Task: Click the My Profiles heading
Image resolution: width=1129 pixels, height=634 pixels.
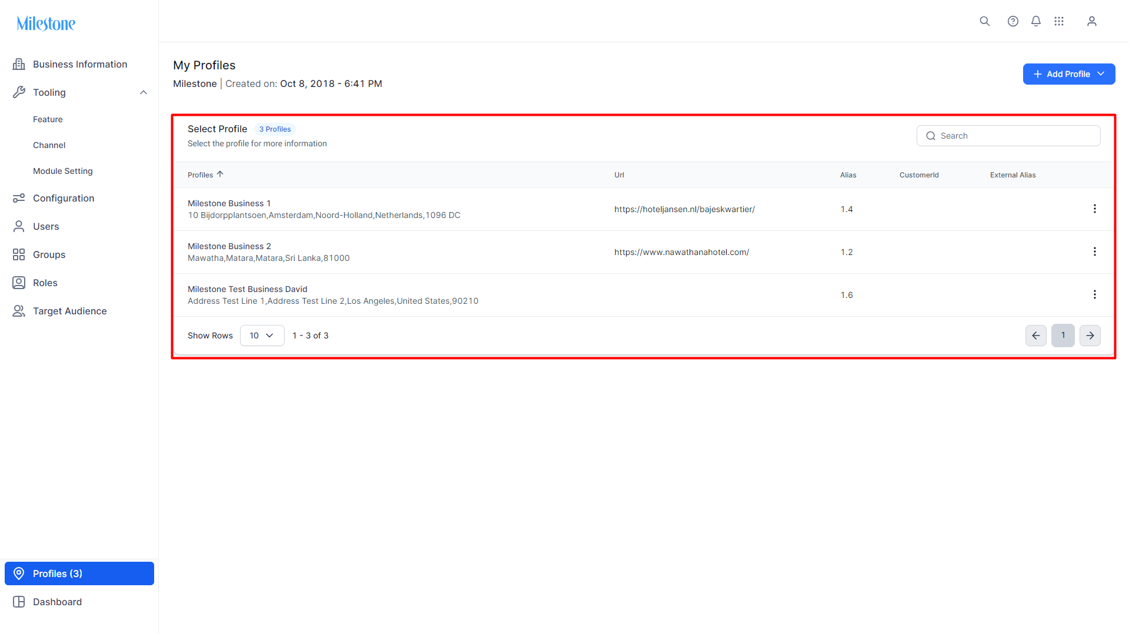Action: coord(204,65)
